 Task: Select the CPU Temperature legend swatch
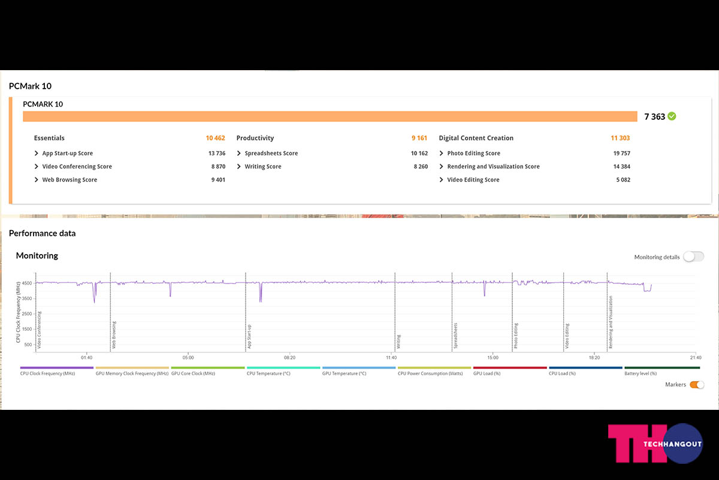pyautogui.click(x=283, y=368)
